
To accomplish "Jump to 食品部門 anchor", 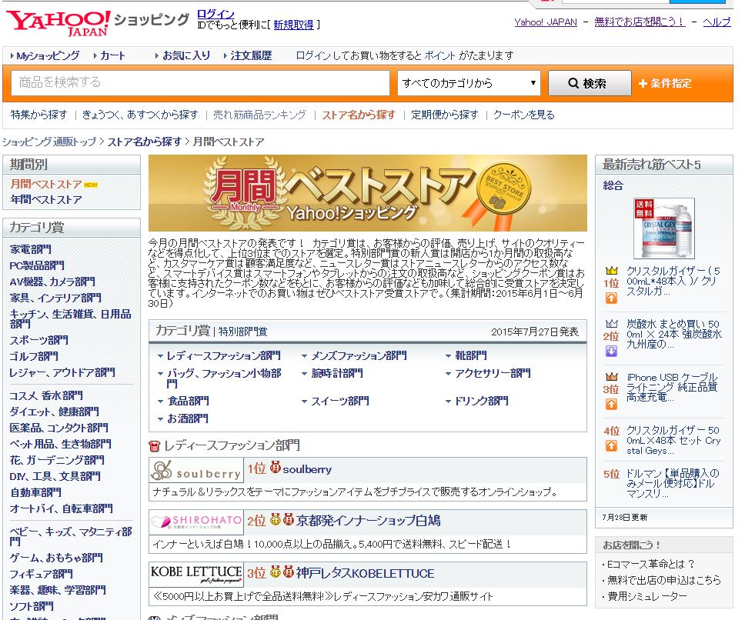I will 188,401.
